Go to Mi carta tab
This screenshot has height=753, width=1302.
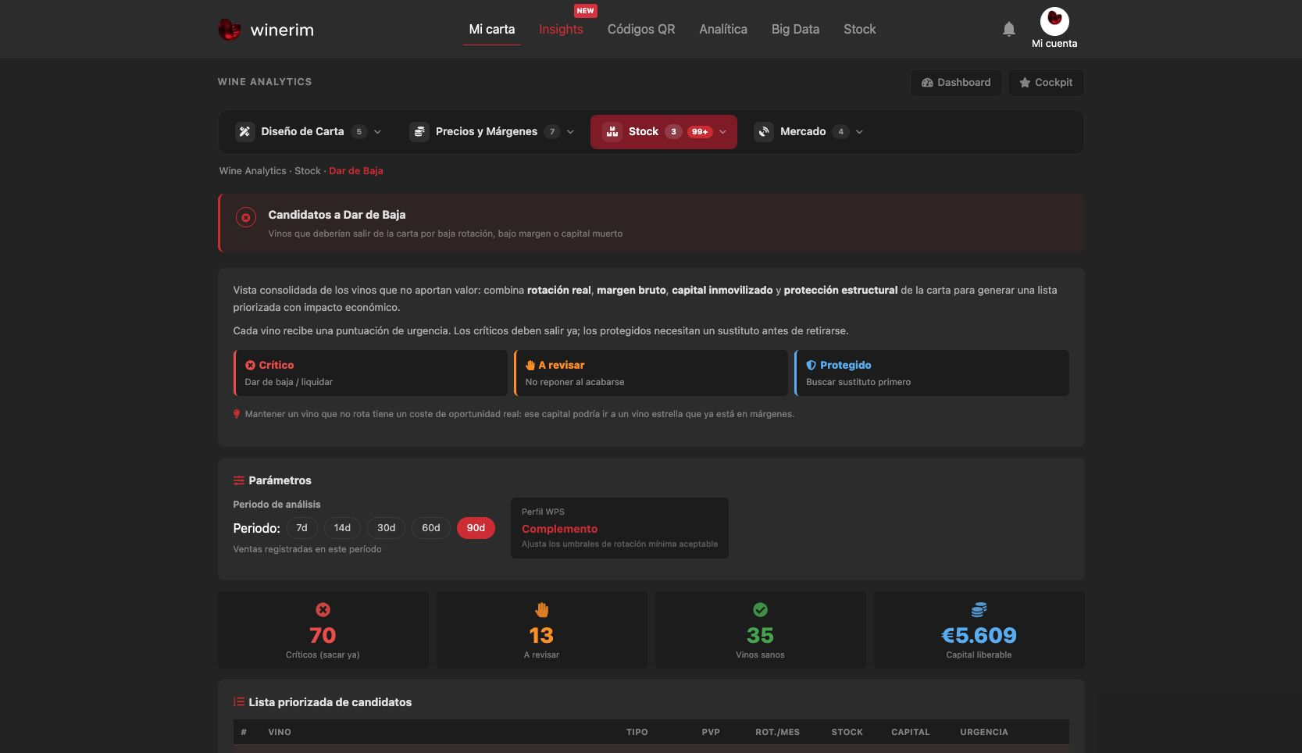pyautogui.click(x=492, y=29)
